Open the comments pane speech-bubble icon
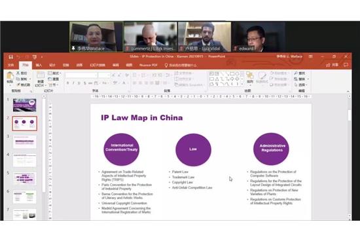The width and height of the screenshot is (360, 241). point(346,65)
